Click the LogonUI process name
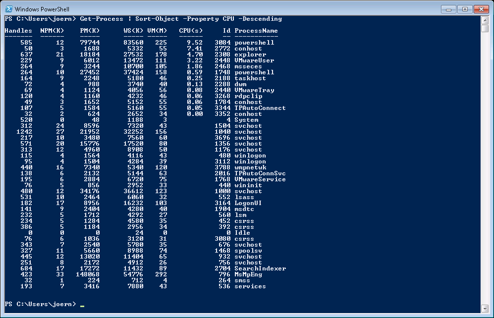 click(x=248, y=203)
